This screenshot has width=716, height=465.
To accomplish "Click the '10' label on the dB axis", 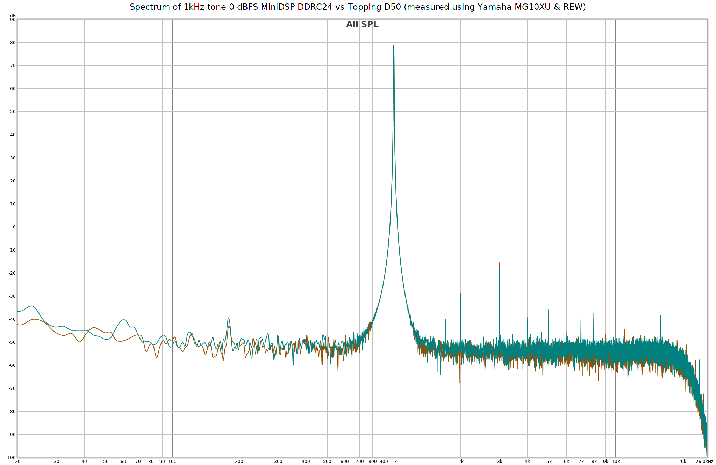I will [x=13, y=204].
